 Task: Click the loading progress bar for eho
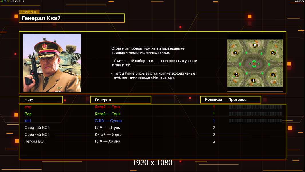click(x=255, y=107)
